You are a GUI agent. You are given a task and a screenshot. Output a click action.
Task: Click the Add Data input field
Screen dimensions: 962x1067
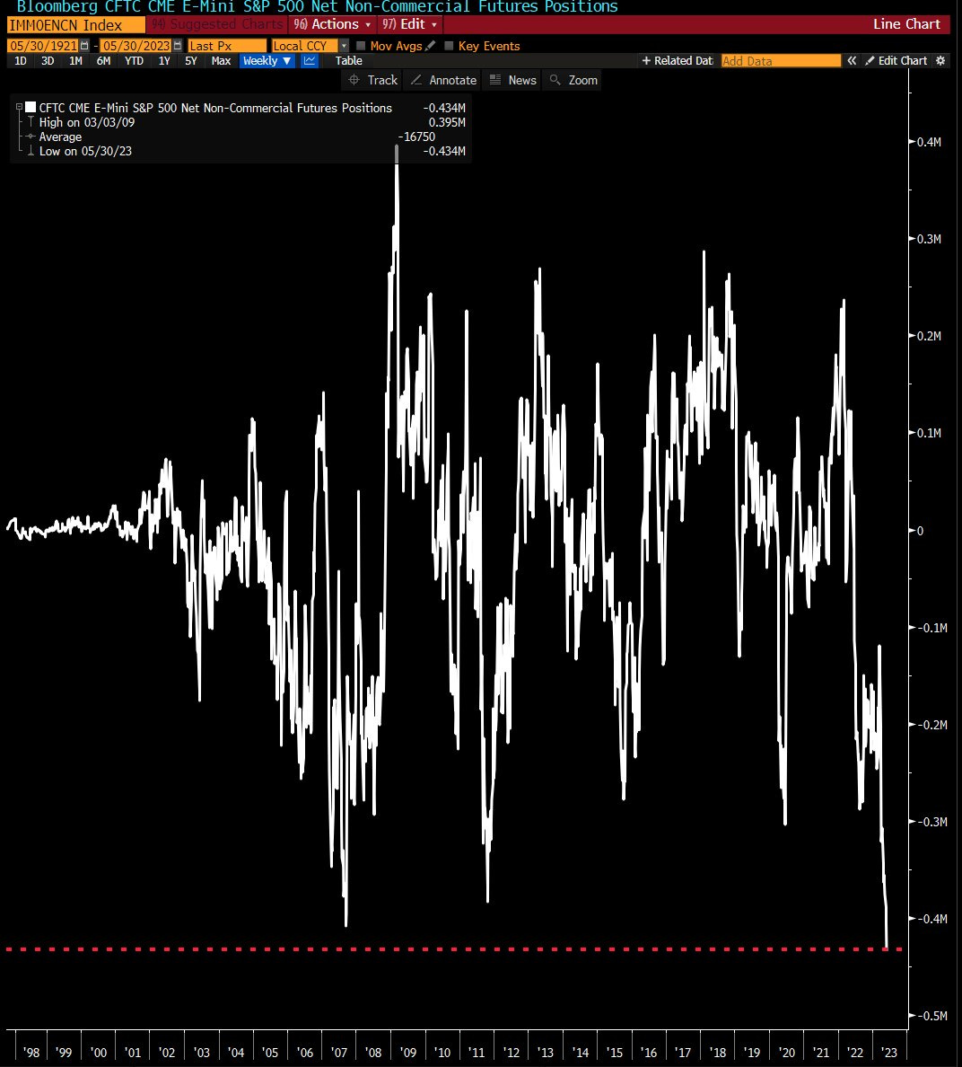point(781,60)
